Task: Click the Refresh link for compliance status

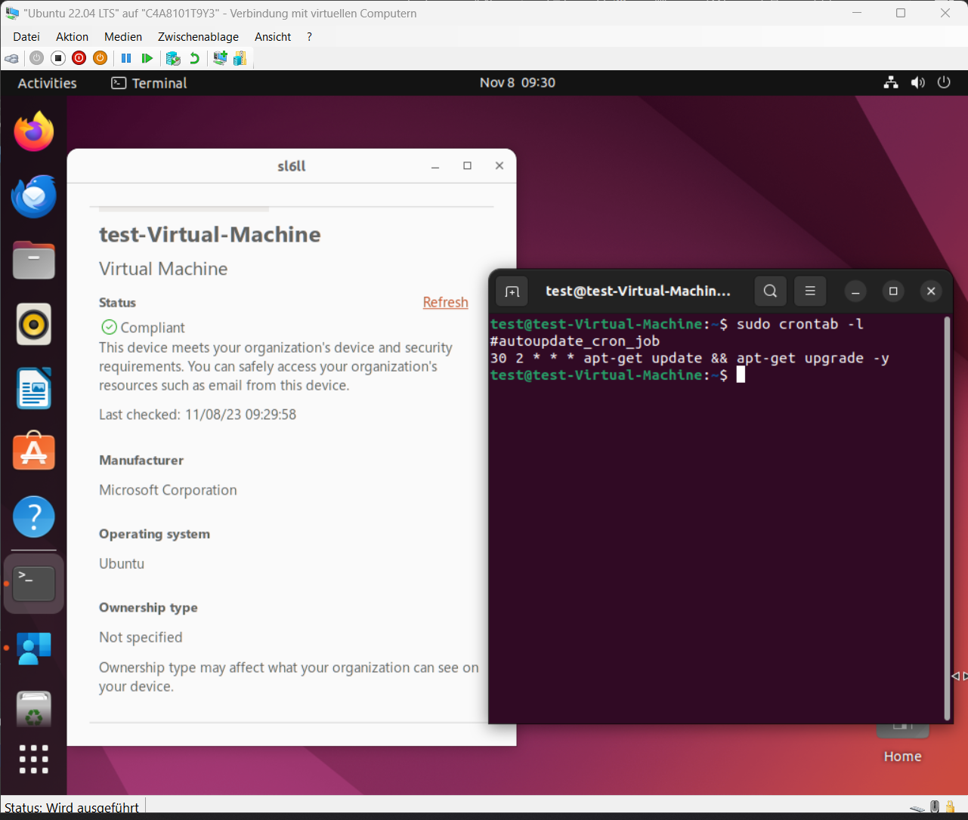Action: tap(445, 302)
